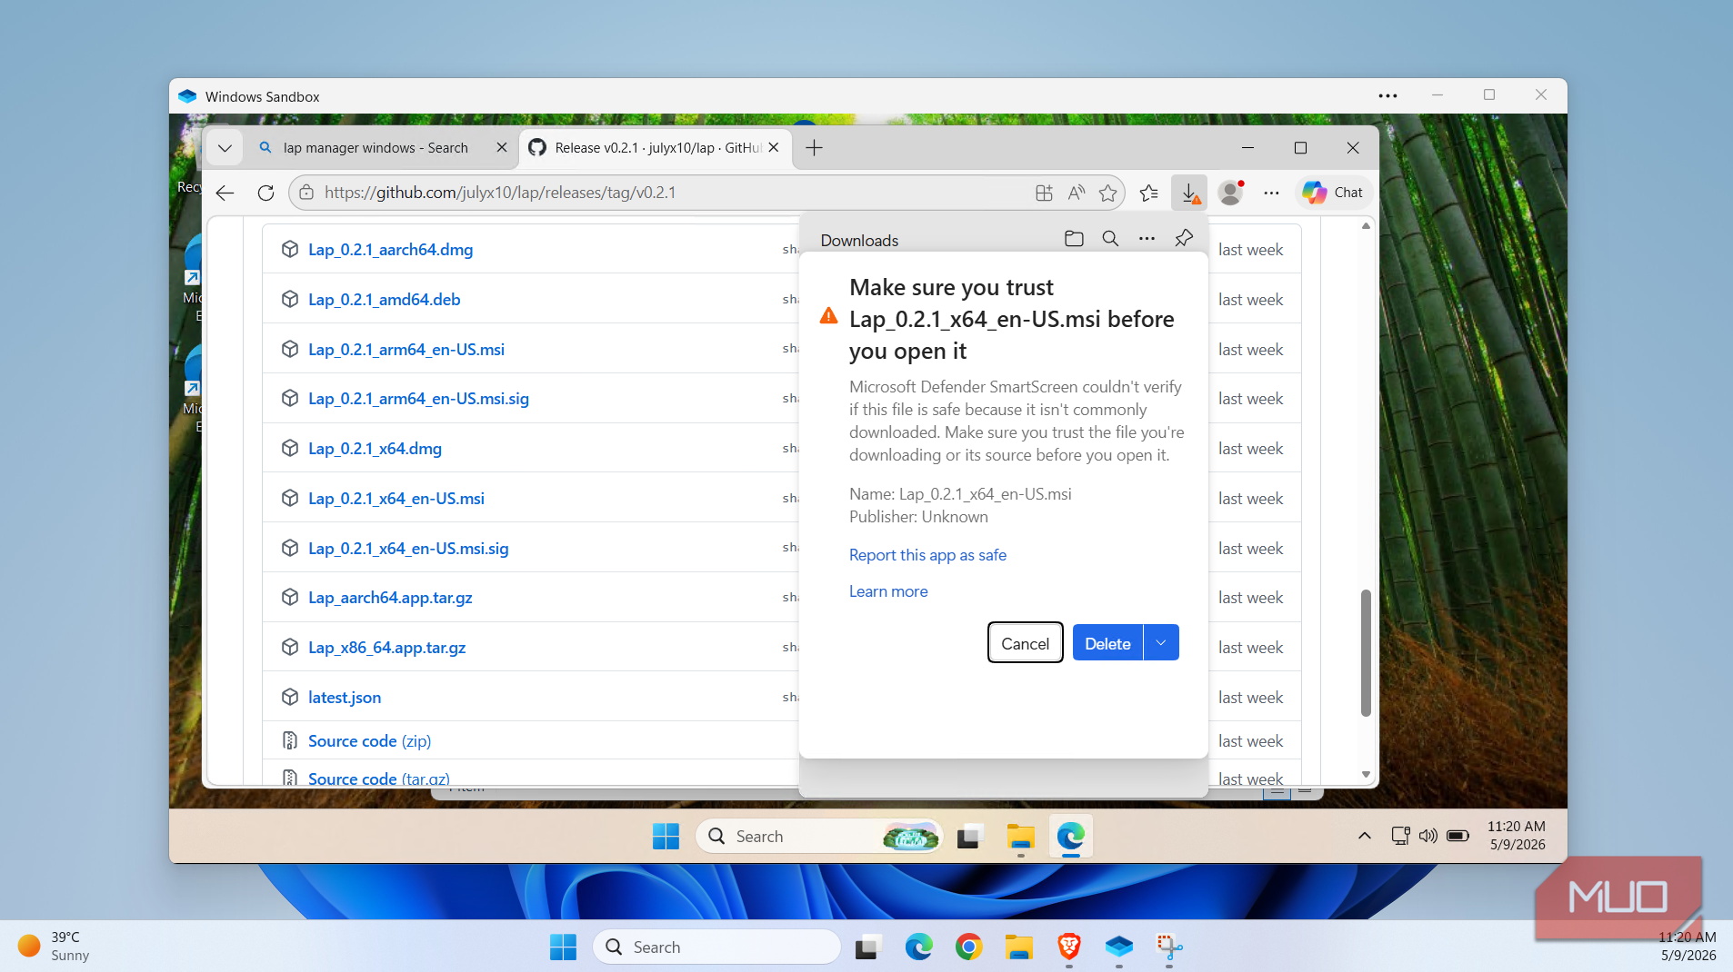
Task: Click zip file icon beside Source code (zip)
Action: pyautogui.click(x=290, y=740)
